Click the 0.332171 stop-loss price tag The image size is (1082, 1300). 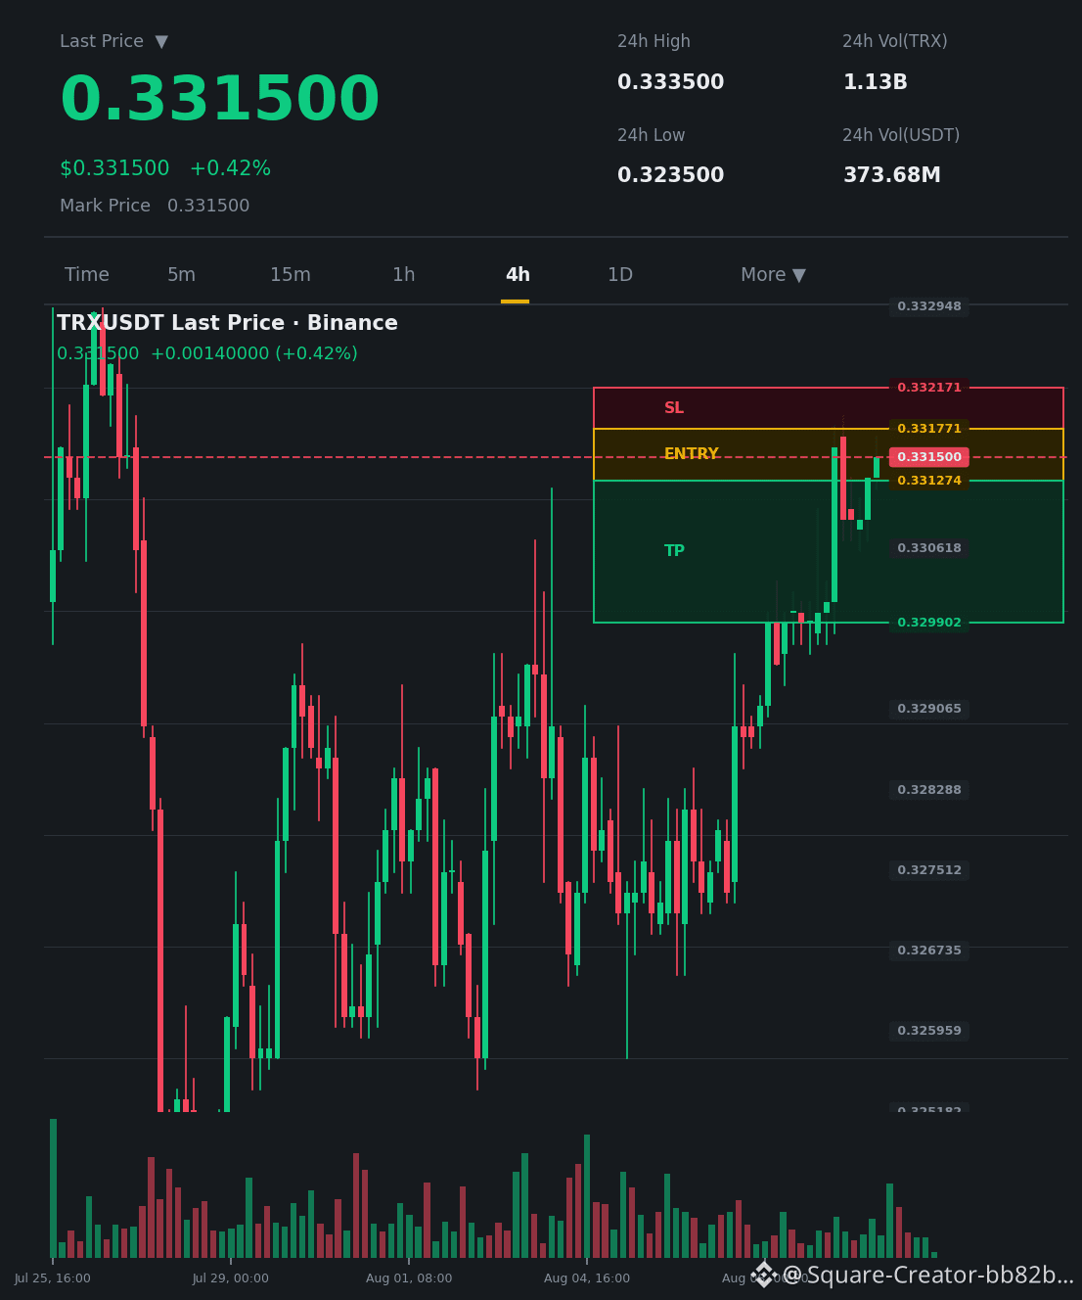click(x=929, y=388)
